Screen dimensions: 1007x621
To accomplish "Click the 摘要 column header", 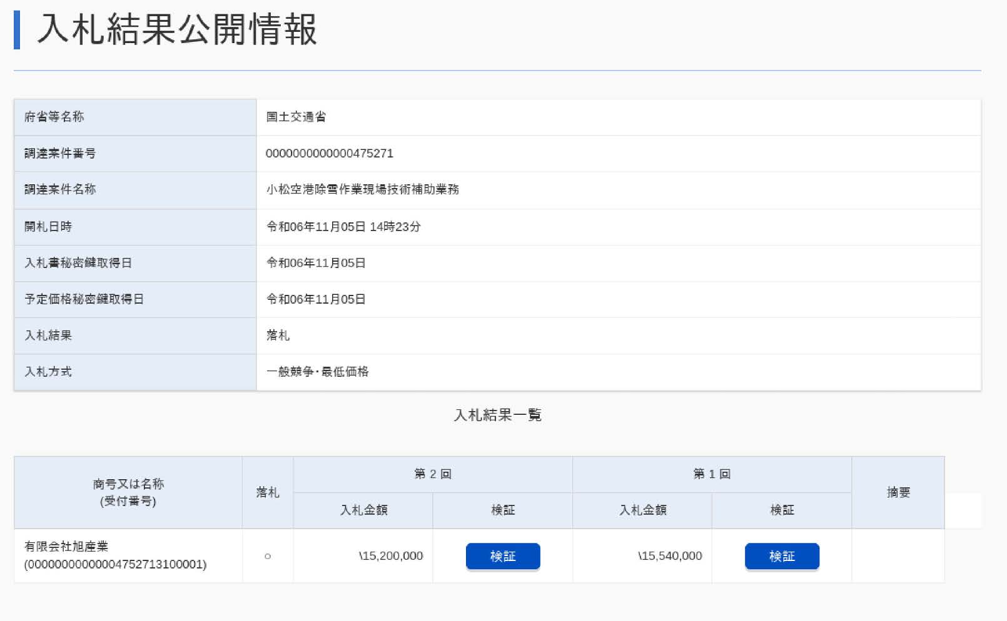I will point(897,492).
